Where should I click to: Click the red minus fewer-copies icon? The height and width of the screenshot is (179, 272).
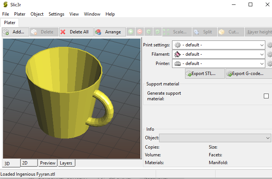[x=140, y=32]
